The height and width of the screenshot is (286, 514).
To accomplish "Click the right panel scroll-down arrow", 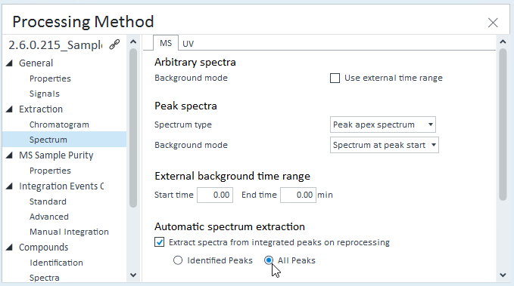I will pyautogui.click(x=503, y=275).
